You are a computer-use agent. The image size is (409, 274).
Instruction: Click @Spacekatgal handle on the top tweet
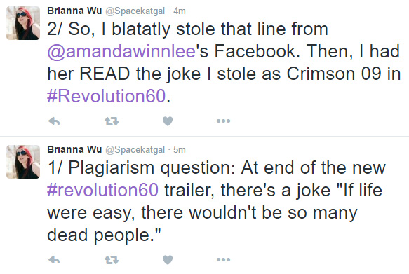(x=135, y=11)
